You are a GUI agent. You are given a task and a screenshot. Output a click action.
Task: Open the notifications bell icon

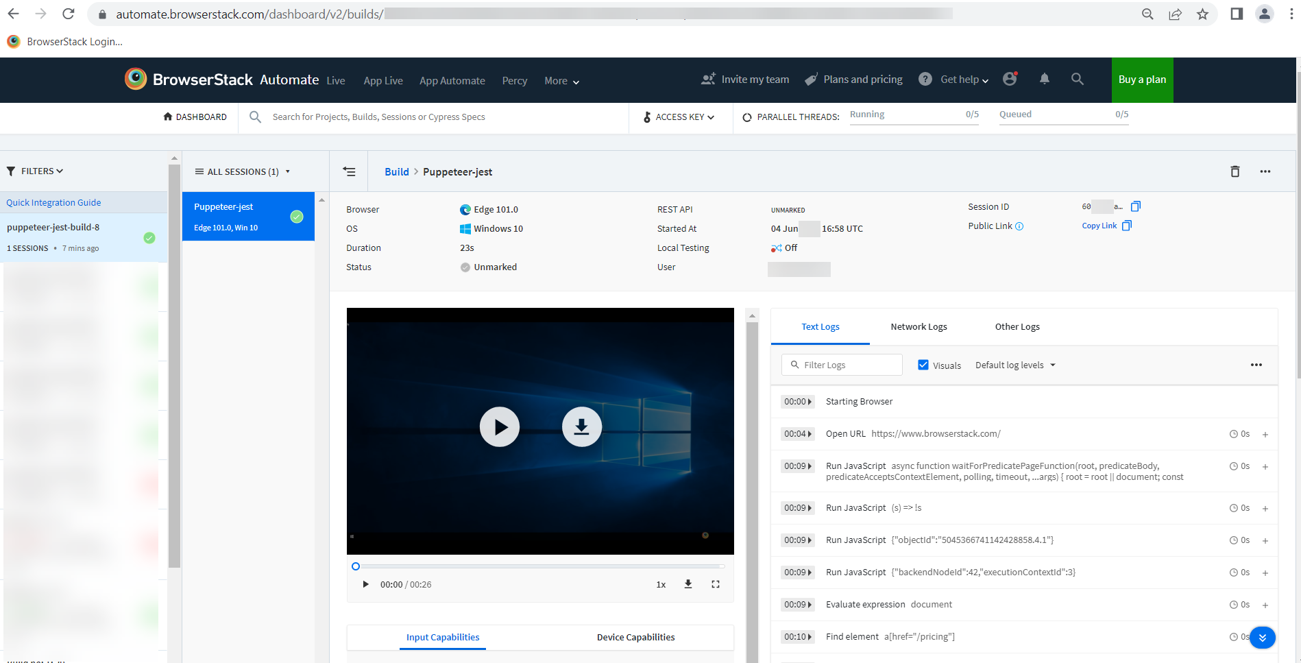coord(1044,79)
